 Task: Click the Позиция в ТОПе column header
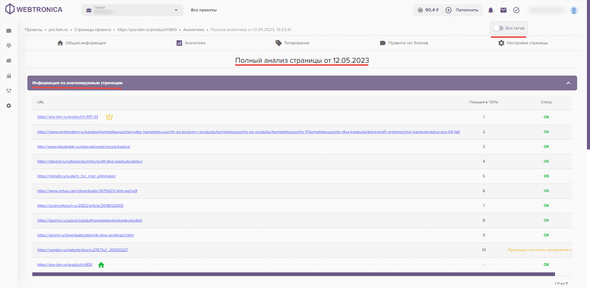tap(484, 102)
